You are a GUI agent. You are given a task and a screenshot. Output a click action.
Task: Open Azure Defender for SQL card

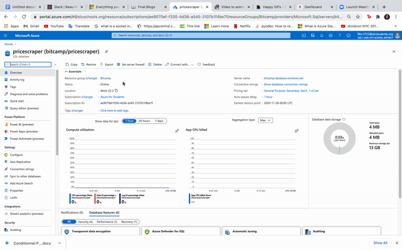pyautogui.click(x=181, y=231)
